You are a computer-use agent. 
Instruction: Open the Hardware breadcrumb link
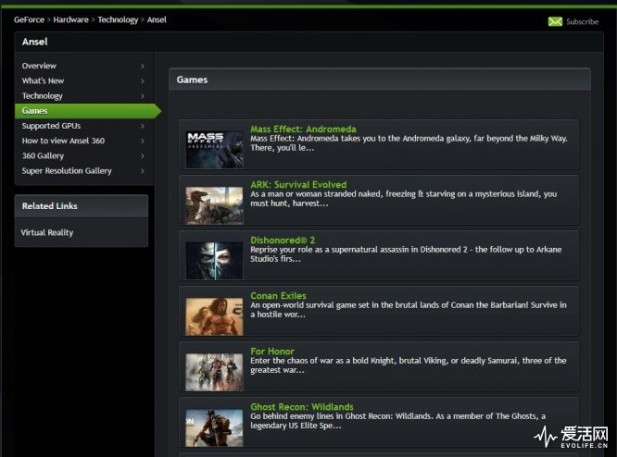click(70, 19)
